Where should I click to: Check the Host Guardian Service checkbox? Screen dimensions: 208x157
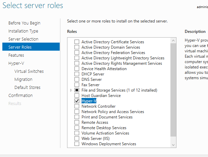click(77, 96)
